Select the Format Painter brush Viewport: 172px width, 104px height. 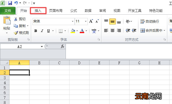pyautogui.click(x=16, y=33)
